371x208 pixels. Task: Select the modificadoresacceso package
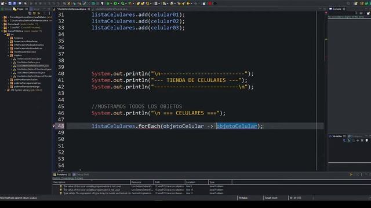click(25, 51)
